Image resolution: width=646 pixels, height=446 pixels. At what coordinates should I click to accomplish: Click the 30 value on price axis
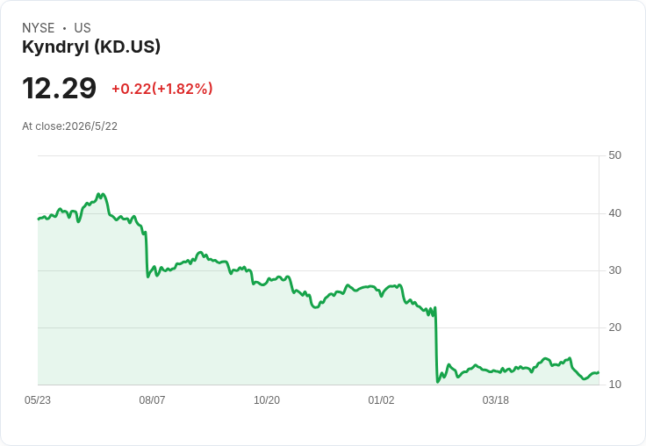614,270
